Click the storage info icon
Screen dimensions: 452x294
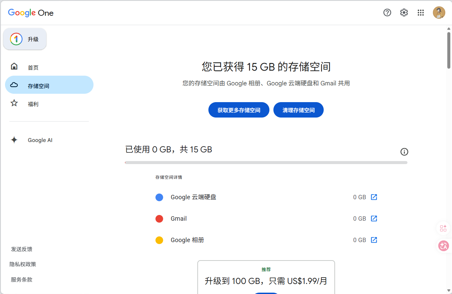pos(404,152)
